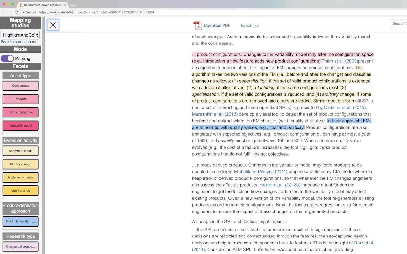Screen dimensions: 407x254
Task: Click the browser forward arrow
Action: (x=10, y=12)
